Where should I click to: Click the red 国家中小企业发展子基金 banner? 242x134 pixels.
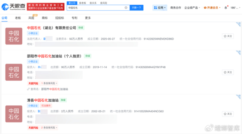[x=45, y=7]
